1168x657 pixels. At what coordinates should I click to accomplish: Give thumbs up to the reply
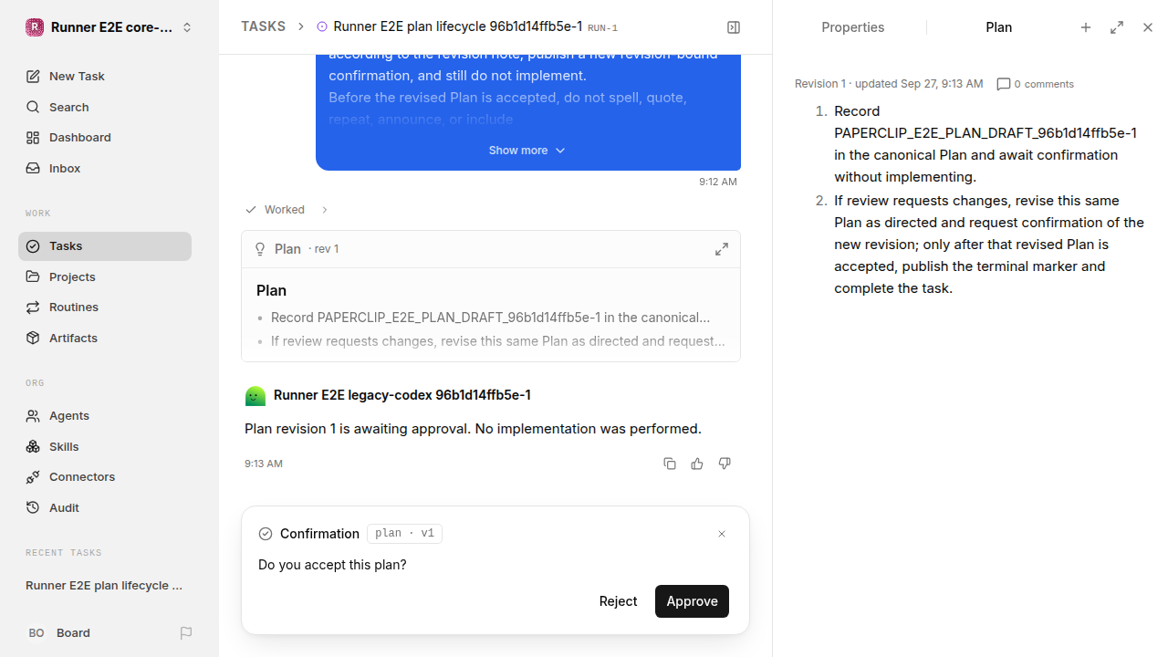(x=697, y=464)
